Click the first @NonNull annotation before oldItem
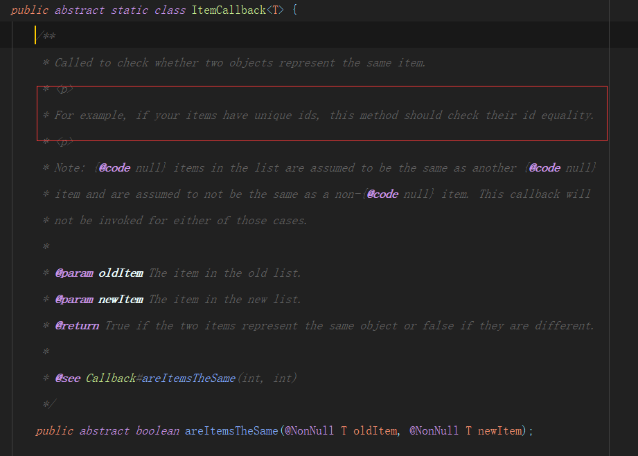 point(309,431)
